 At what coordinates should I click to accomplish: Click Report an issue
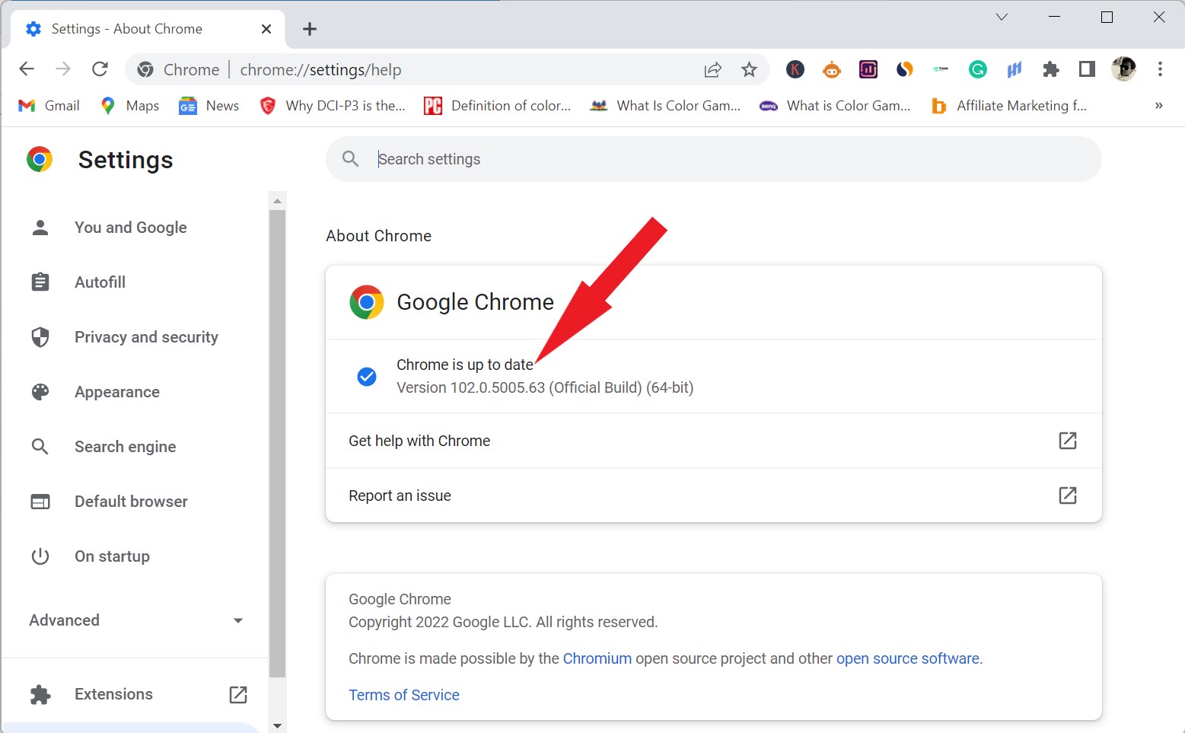tap(400, 496)
